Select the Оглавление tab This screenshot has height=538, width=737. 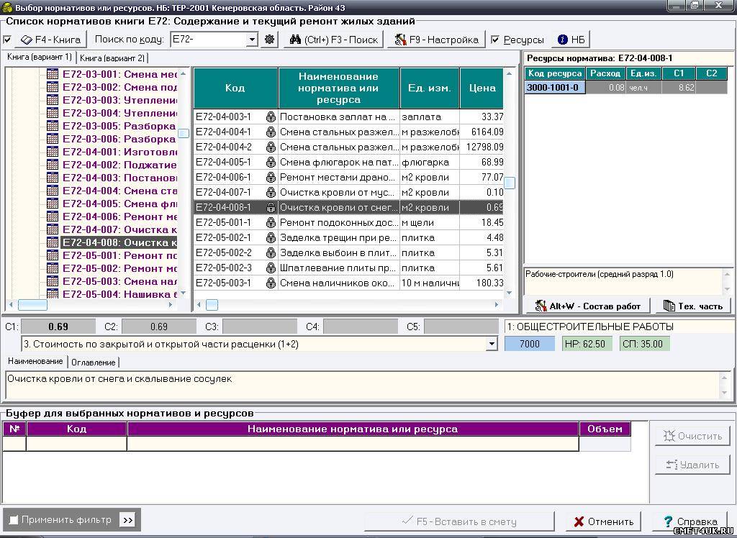pos(93,363)
